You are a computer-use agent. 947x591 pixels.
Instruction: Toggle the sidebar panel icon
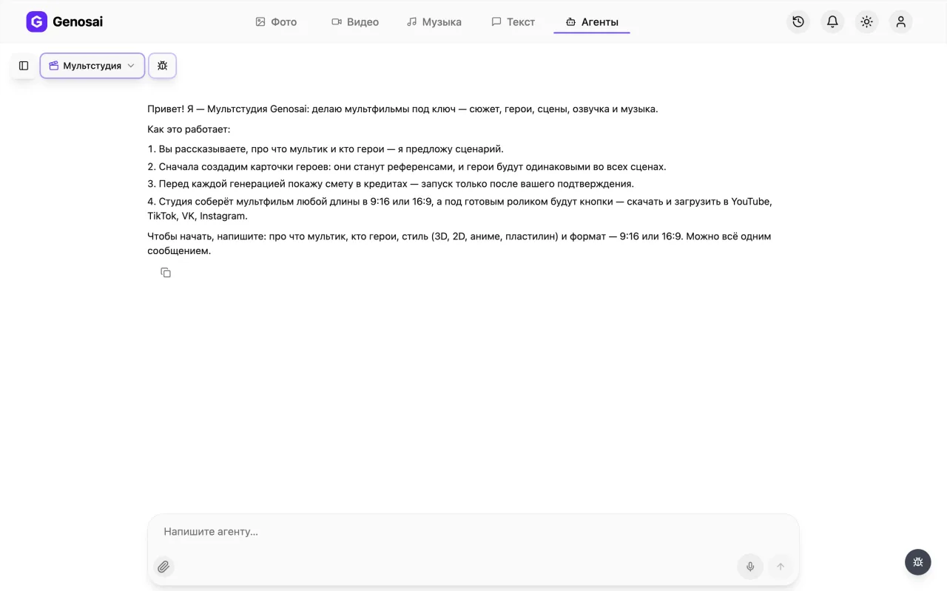(x=24, y=66)
